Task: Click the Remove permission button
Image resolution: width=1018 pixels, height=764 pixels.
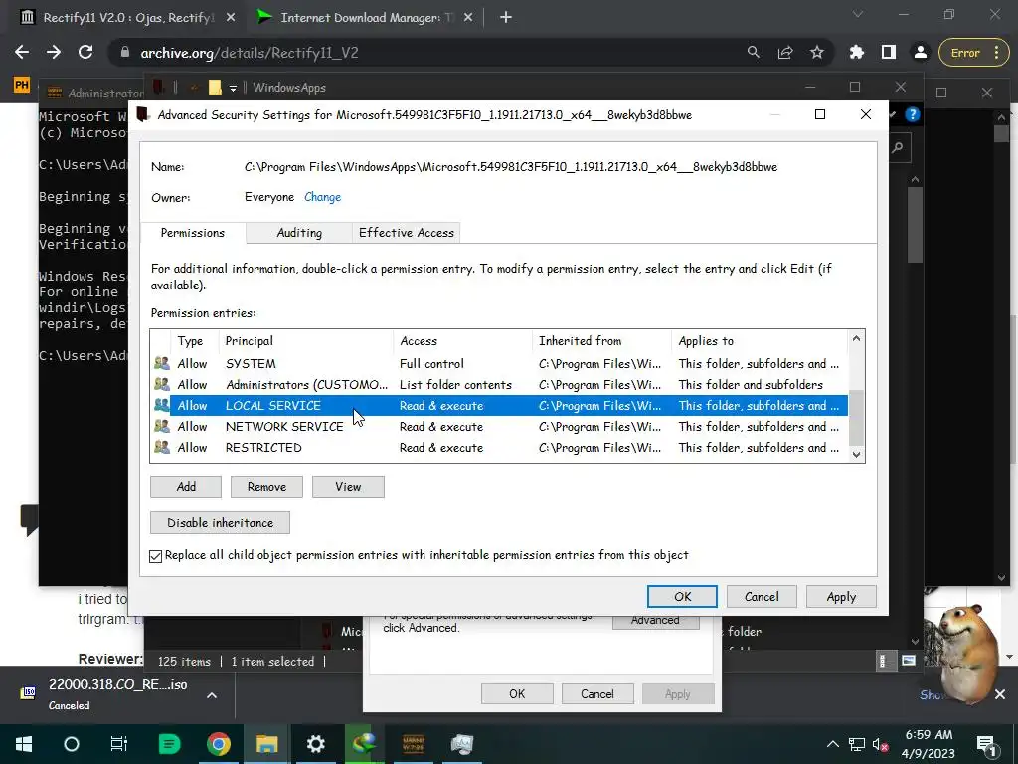Action: pos(266,487)
